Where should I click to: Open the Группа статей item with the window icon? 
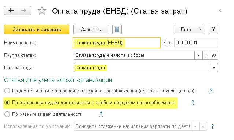(x=214, y=55)
